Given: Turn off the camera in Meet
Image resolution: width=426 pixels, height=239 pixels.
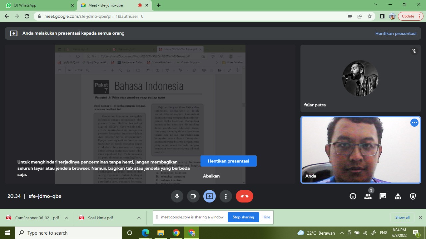Looking at the screenshot, I should 193,196.
